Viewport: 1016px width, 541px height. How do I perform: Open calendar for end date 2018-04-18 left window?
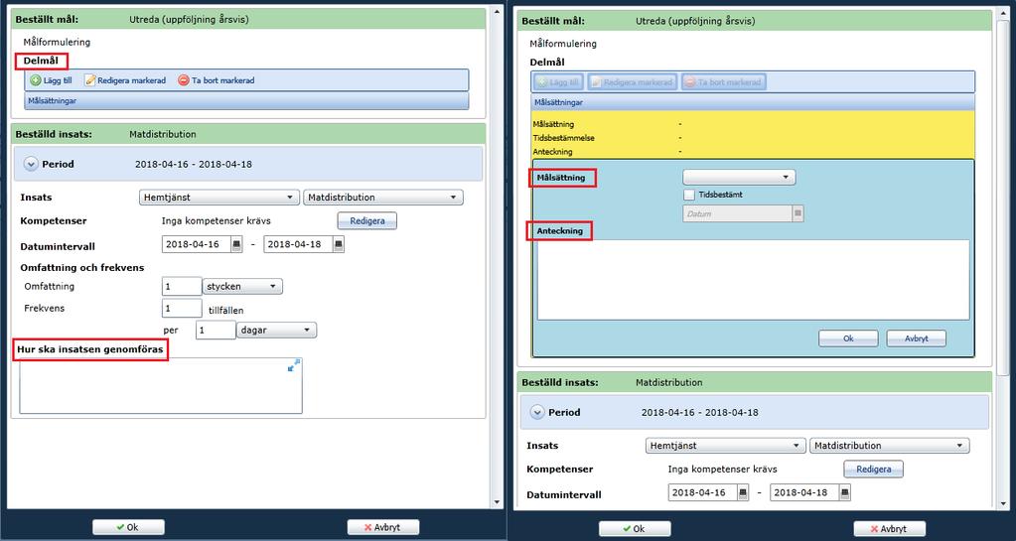pyautogui.click(x=339, y=244)
